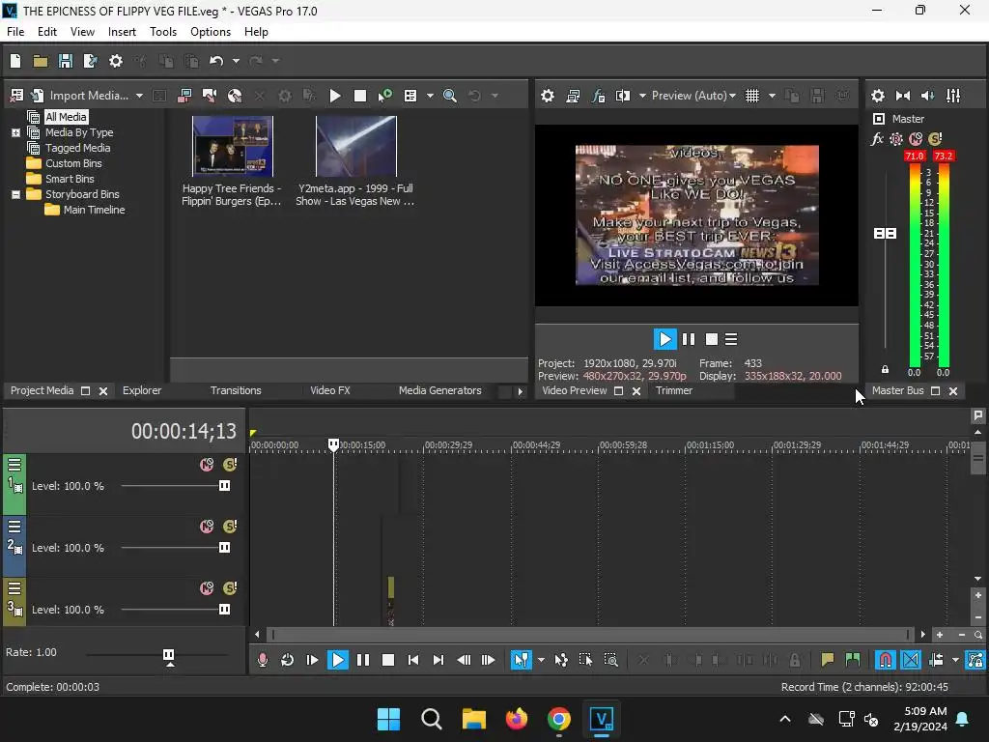Select All Media in the tree
The width and height of the screenshot is (989, 742).
pos(66,117)
